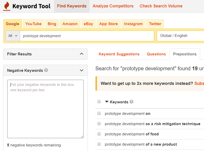Click the Keywords column sort triangle
Image resolution: width=204 pixels, height=151 pixels.
pos(107,102)
